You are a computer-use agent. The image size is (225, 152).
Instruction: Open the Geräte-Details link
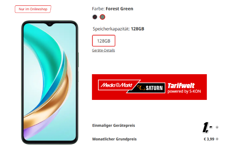click(103, 50)
